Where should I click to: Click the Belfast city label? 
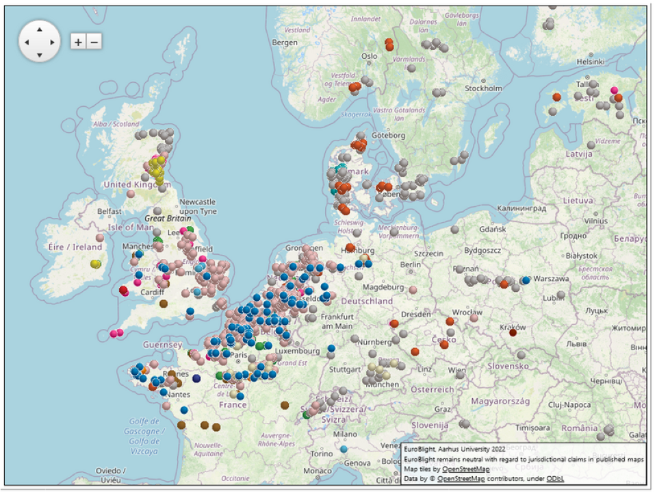click(109, 211)
